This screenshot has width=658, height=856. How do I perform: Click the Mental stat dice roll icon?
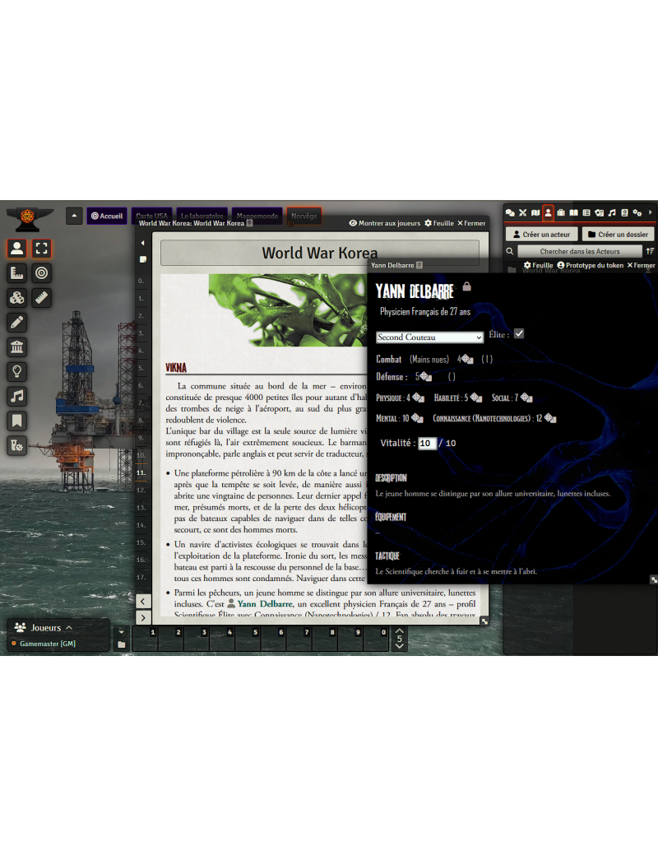click(x=416, y=418)
